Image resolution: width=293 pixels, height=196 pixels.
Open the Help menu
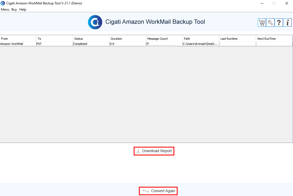coord(23,10)
